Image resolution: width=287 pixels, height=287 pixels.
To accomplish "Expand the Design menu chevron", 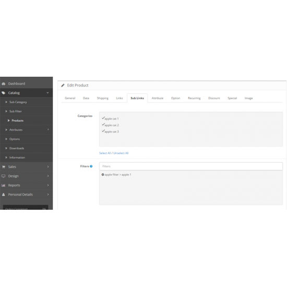I will (48, 176).
